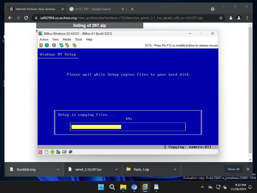Click the gray hard disk status icon
Image resolution: width=257 pixels, height=193 pixels.
pos(64,152)
